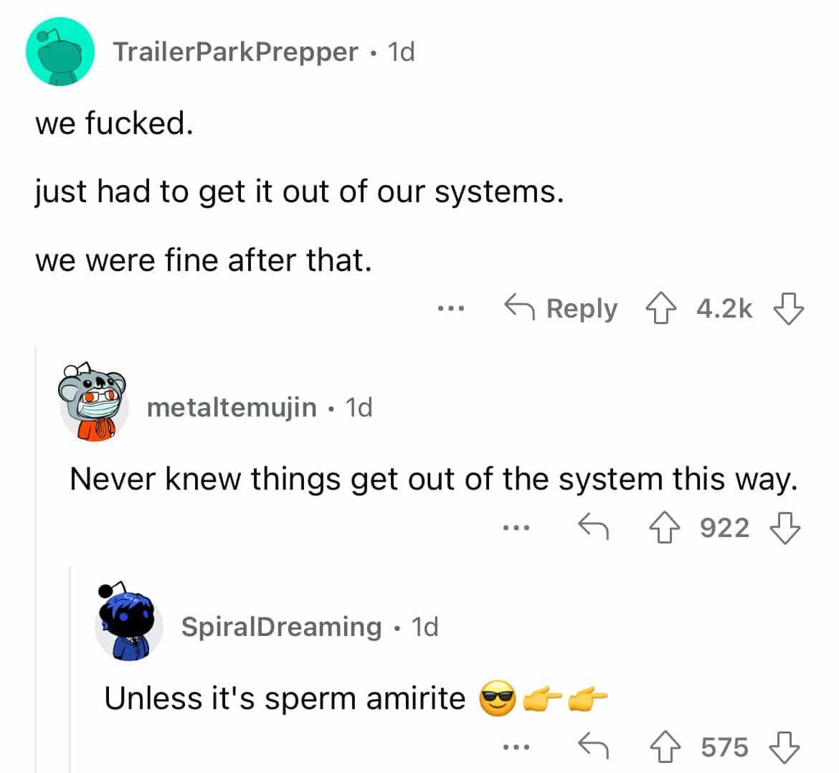Open SpiralDreaming's user profile link

click(x=281, y=627)
